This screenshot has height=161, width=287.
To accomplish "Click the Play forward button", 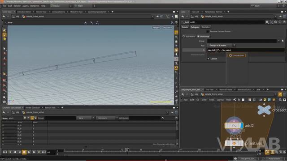I will [x=29, y=152].
